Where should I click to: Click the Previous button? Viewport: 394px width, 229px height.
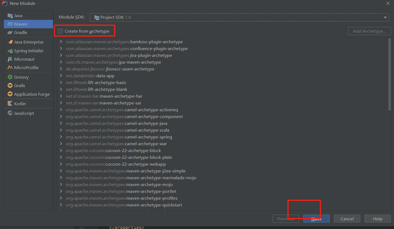(x=286, y=219)
